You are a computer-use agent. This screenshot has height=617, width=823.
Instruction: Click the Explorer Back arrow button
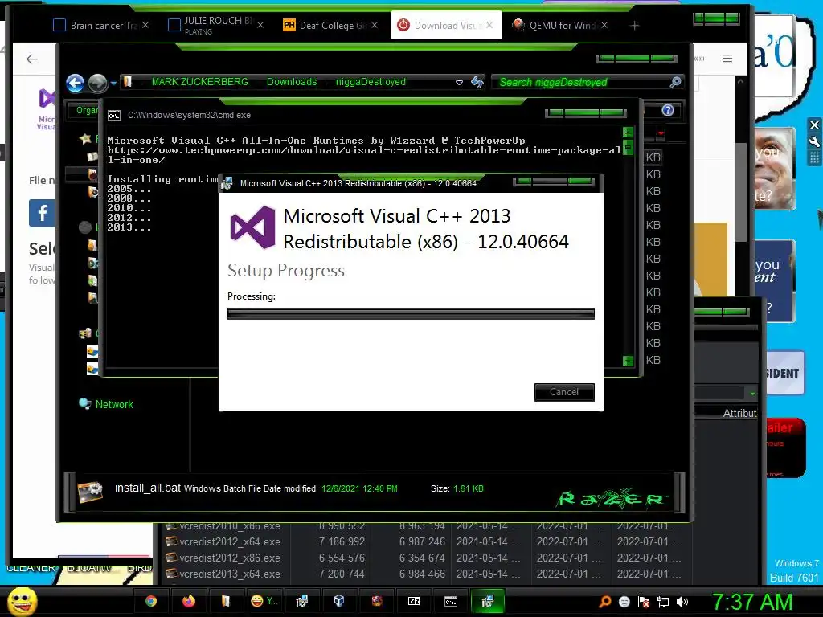click(75, 83)
